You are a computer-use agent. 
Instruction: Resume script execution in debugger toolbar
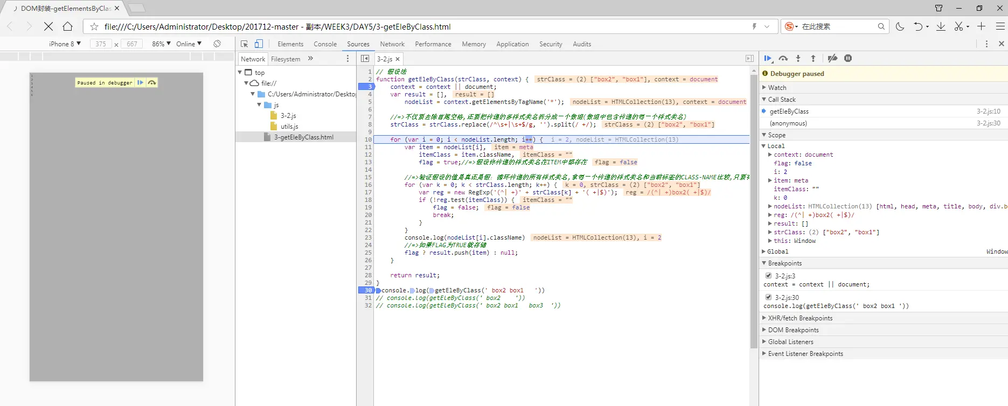(768, 59)
